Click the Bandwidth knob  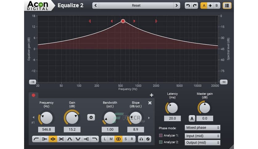(110, 118)
